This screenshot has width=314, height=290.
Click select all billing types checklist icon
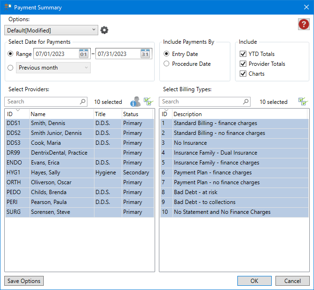pos(303,101)
